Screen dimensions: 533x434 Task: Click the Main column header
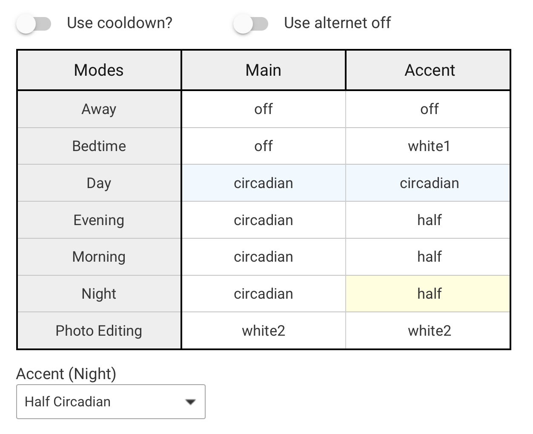264,70
